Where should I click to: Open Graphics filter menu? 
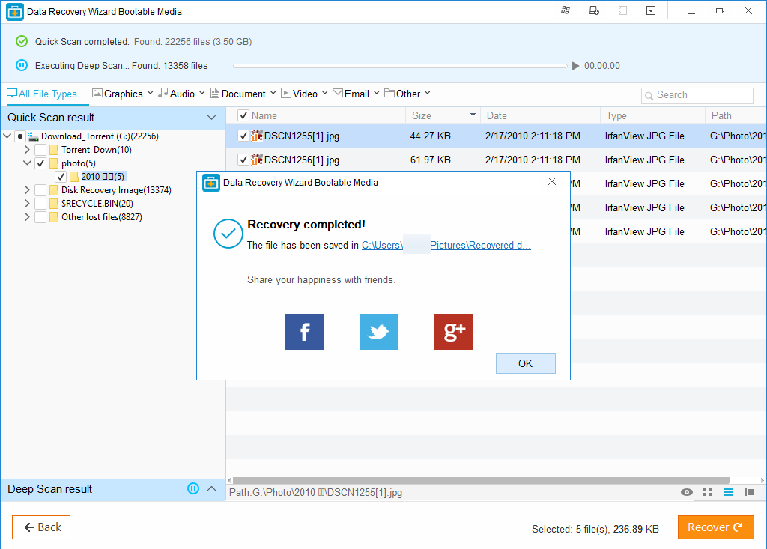coord(123,94)
